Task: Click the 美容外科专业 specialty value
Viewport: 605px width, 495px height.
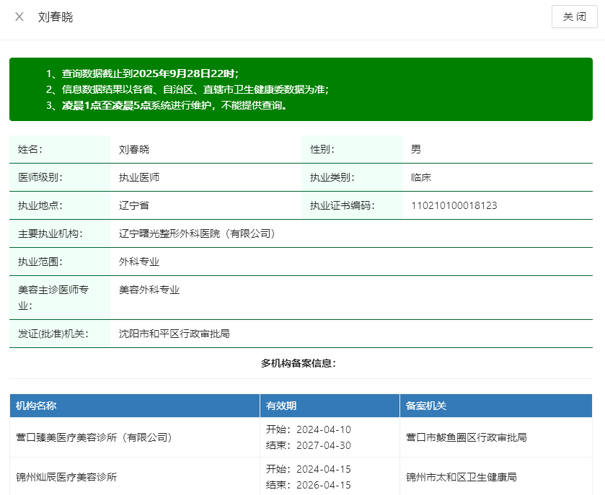Action: coord(149,290)
